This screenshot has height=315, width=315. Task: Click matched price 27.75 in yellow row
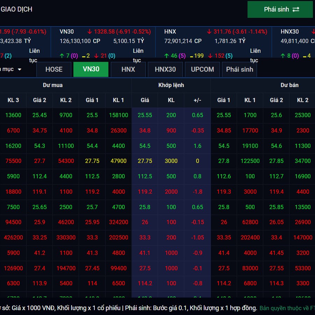click(x=145, y=161)
